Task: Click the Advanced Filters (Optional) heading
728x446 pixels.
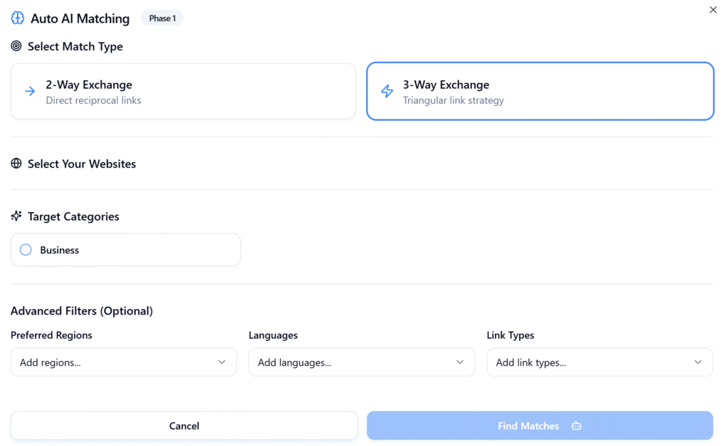Action: (x=82, y=310)
